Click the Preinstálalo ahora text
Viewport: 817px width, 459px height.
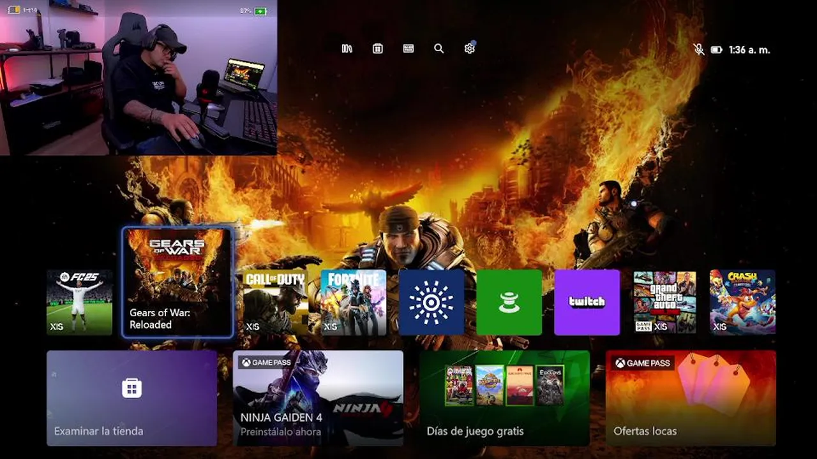click(280, 432)
